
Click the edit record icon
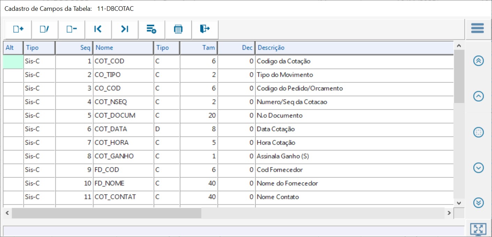(45, 30)
